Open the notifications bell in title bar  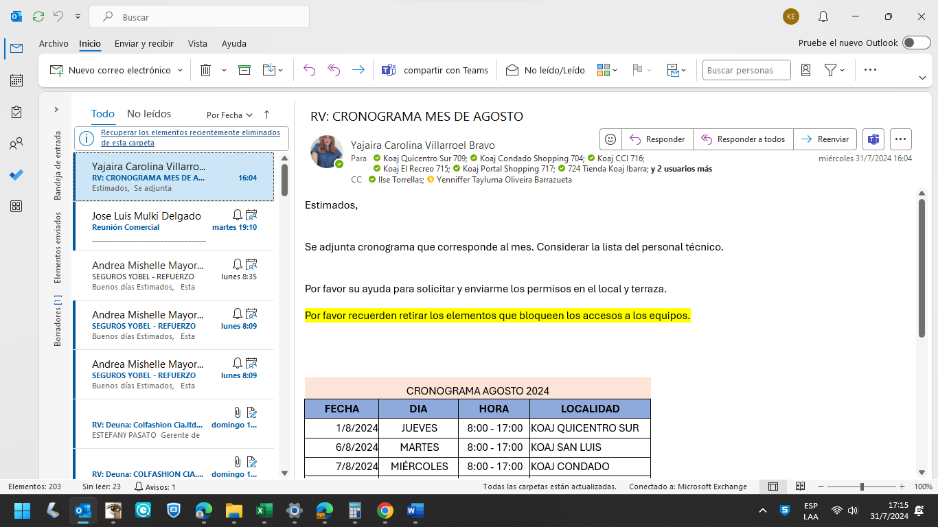click(x=823, y=16)
